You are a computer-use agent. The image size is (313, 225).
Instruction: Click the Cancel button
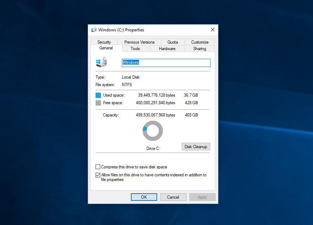click(173, 197)
